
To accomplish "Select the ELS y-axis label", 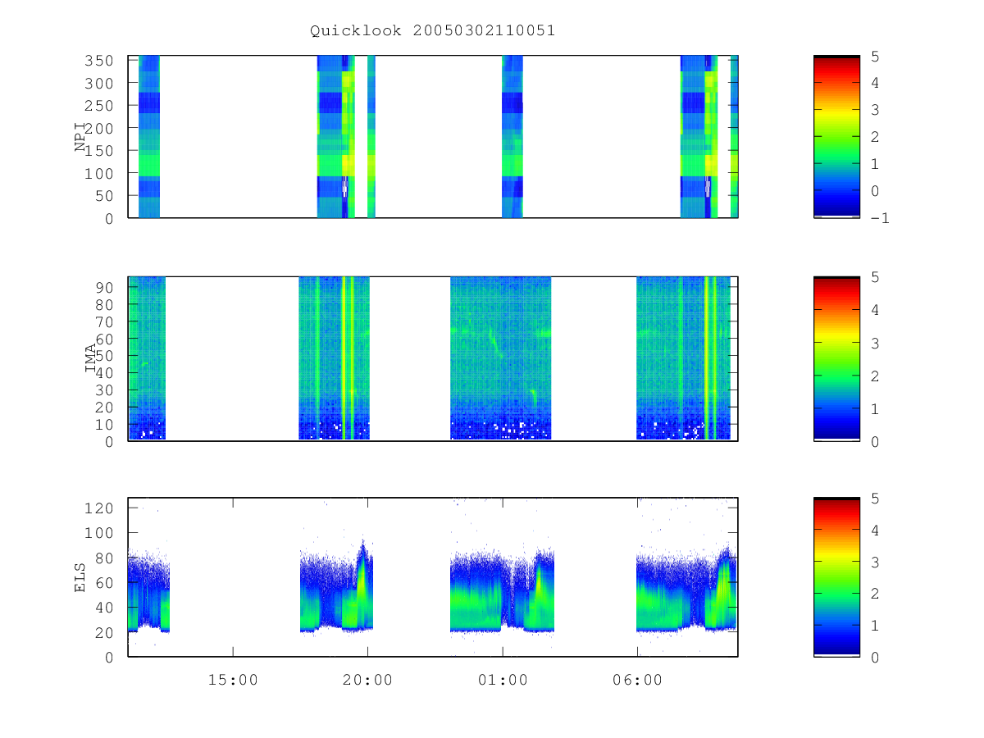I will coord(80,577).
